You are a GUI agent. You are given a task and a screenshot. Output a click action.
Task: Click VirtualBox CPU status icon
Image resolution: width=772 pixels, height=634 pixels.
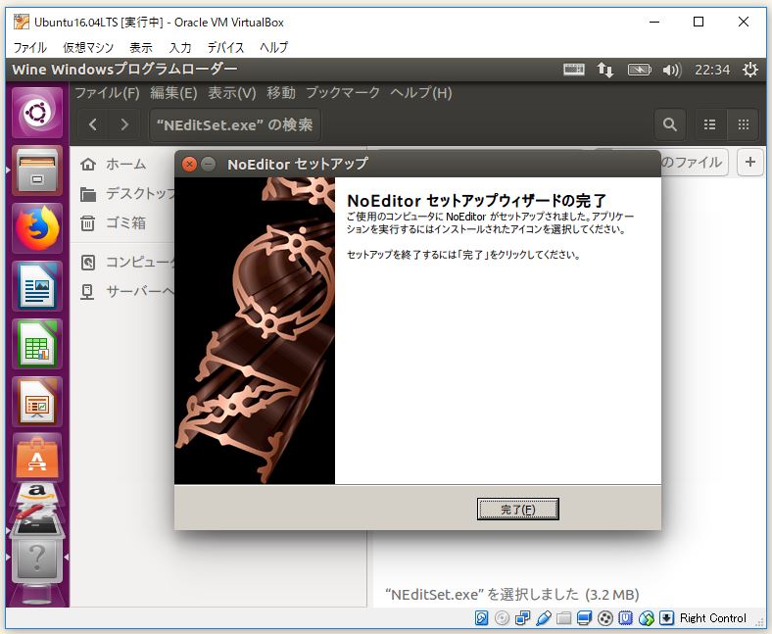click(x=625, y=617)
